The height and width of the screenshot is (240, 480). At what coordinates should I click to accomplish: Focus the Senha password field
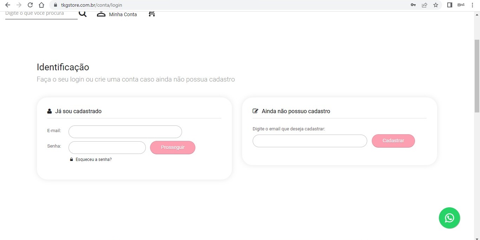click(x=107, y=148)
